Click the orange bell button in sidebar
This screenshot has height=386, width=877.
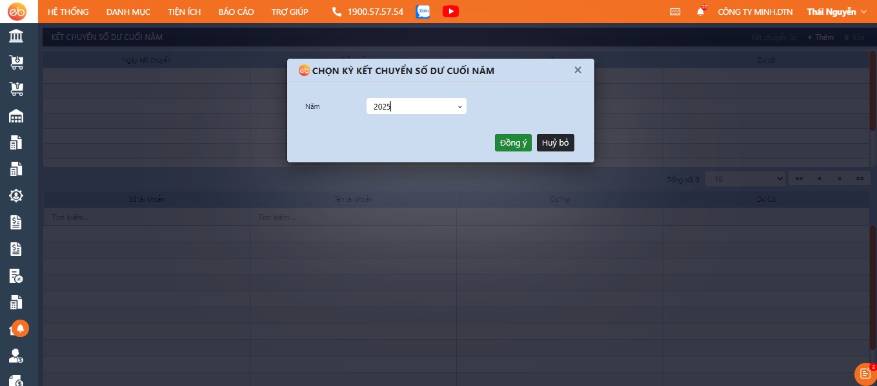(20, 329)
